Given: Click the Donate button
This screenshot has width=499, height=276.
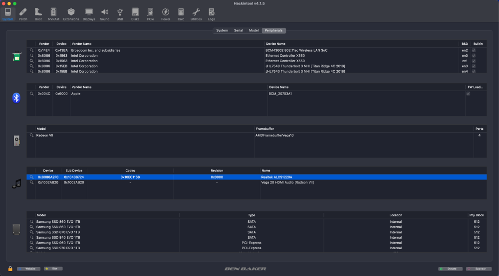Looking at the screenshot, I should coord(450,269).
